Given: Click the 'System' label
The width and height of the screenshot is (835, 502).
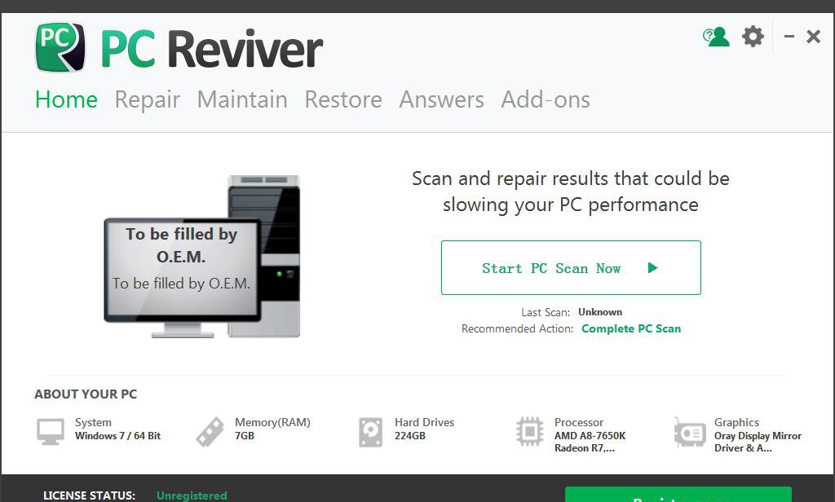Looking at the screenshot, I should pyautogui.click(x=93, y=423).
